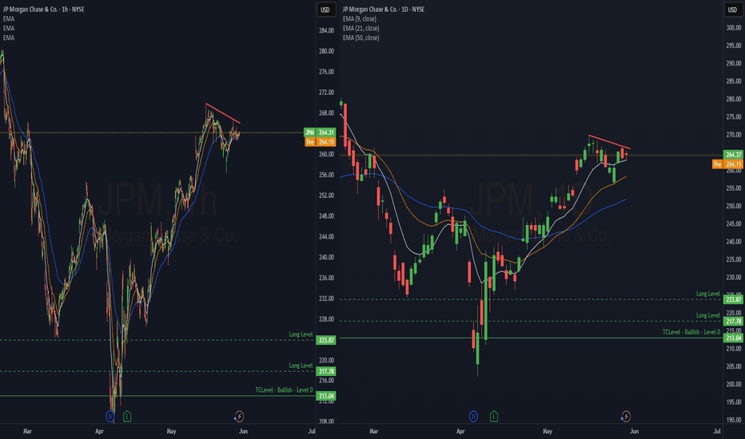
Task: Click the dividend D icon on 1h chart
Action: tap(110, 417)
